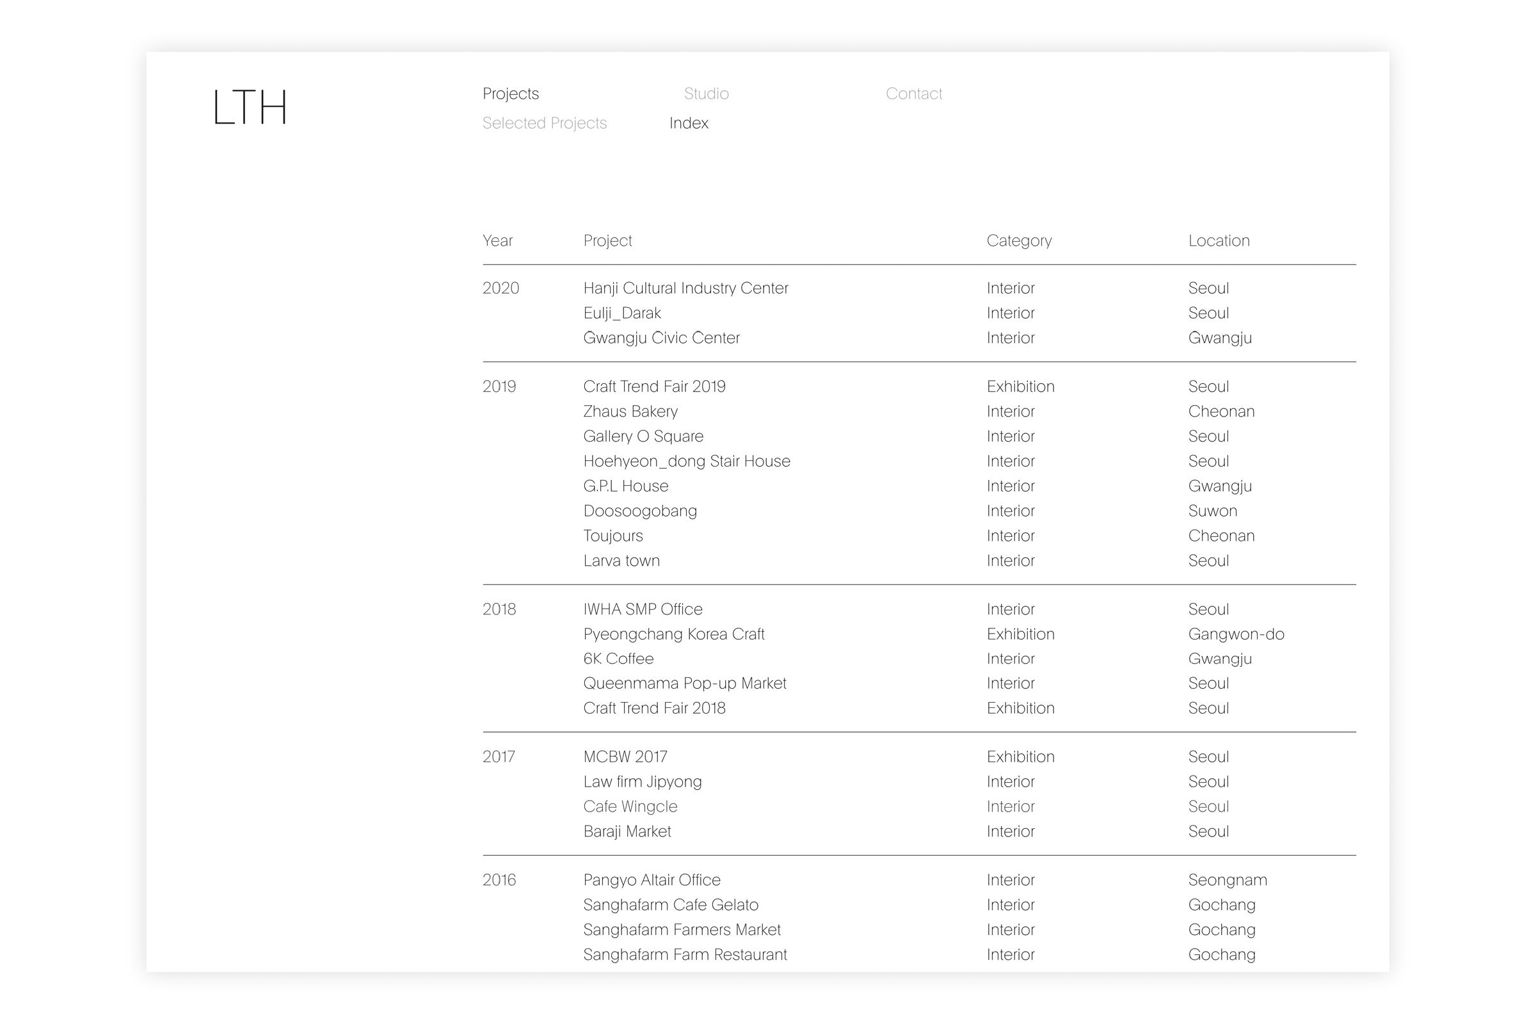Open the MCBW 2017 project
The image size is (1536, 1024).
pyautogui.click(x=625, y=756)
